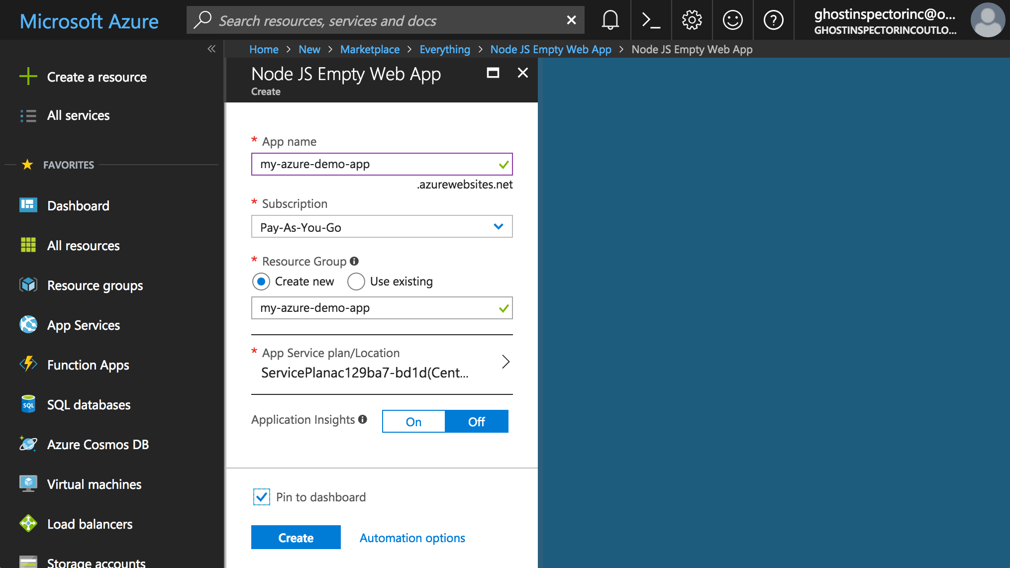Go to Marketplace breadcrumb

coord(370,49)
